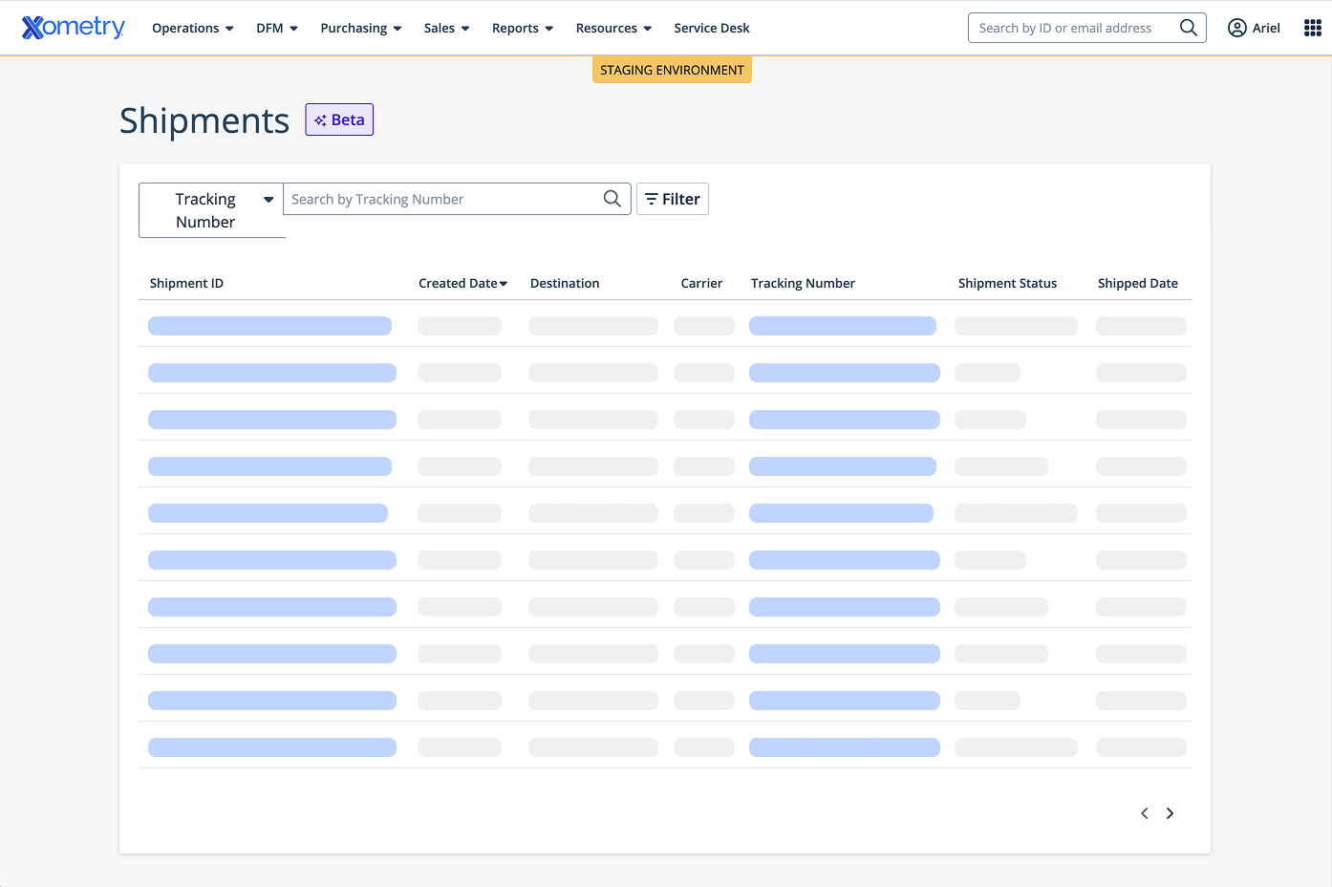This screenshot has width=1332, height=887.
Task: Click the top search magnifier icon
Action: pyautogui.click(x=1188, y=28)
